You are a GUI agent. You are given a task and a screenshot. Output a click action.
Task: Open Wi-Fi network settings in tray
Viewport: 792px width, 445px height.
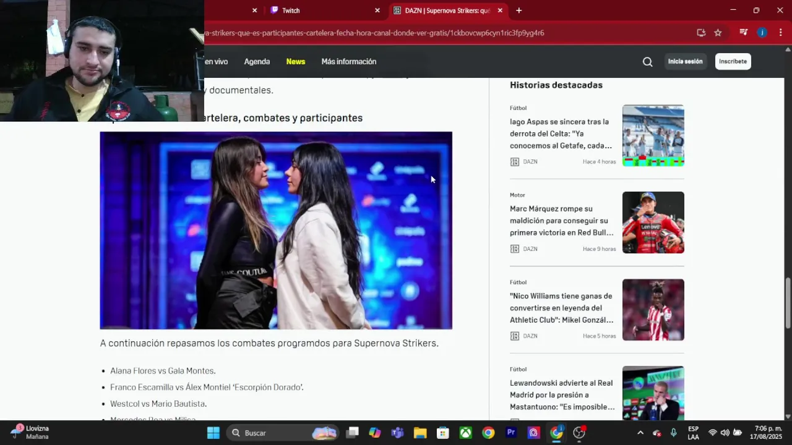[713, 433]
